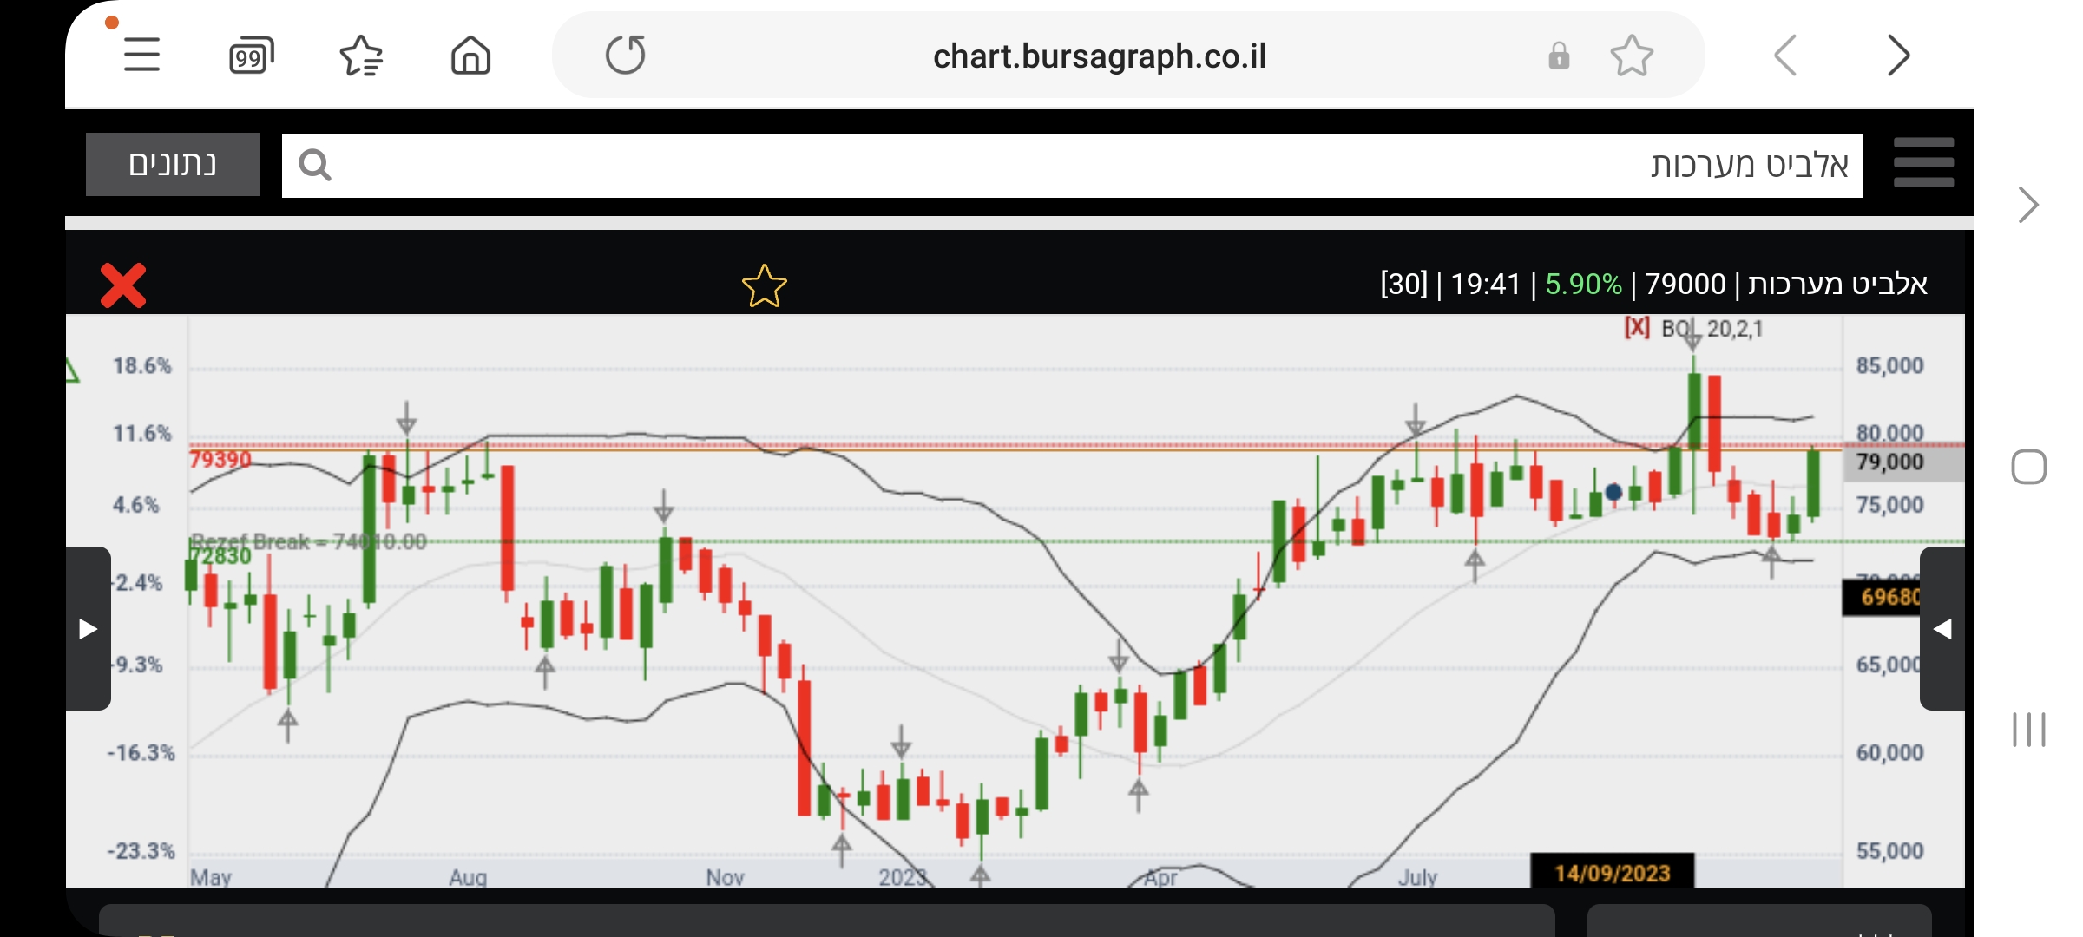Navigate forward with browser arrow
Viewport: 2083px width, 937px height.
[x=1898, y=56]
